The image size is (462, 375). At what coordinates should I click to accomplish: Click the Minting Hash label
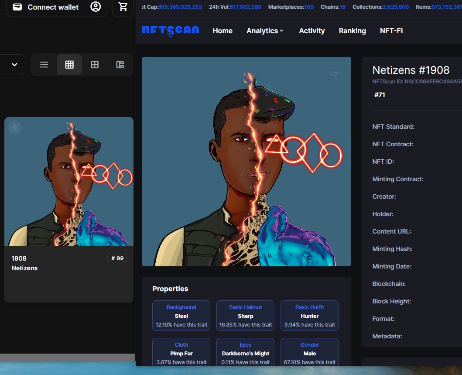[x=392, y=249]
